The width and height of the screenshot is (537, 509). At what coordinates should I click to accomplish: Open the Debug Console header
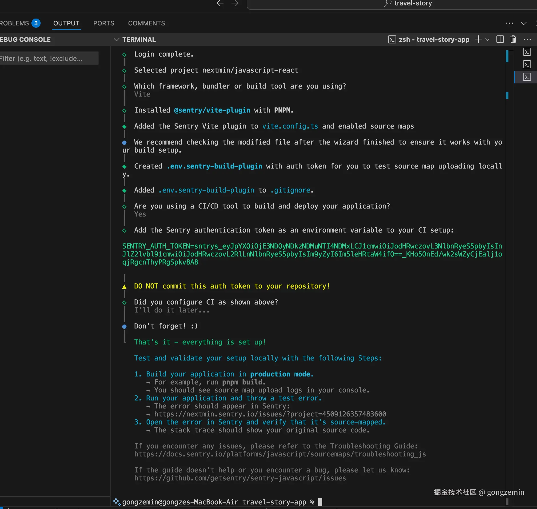[x=25, y=39]
